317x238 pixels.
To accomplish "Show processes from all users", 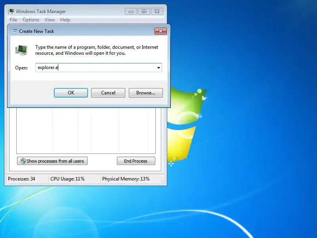I will click(x=52, y=161).
